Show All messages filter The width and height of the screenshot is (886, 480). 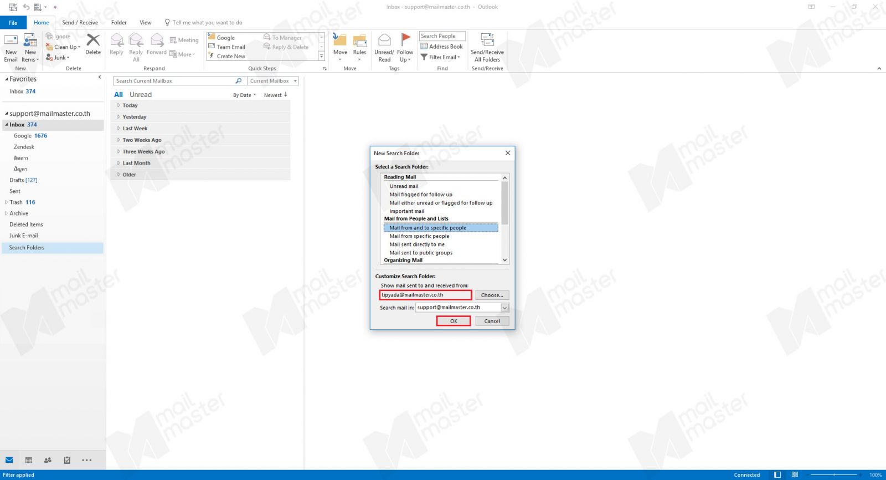119,95
